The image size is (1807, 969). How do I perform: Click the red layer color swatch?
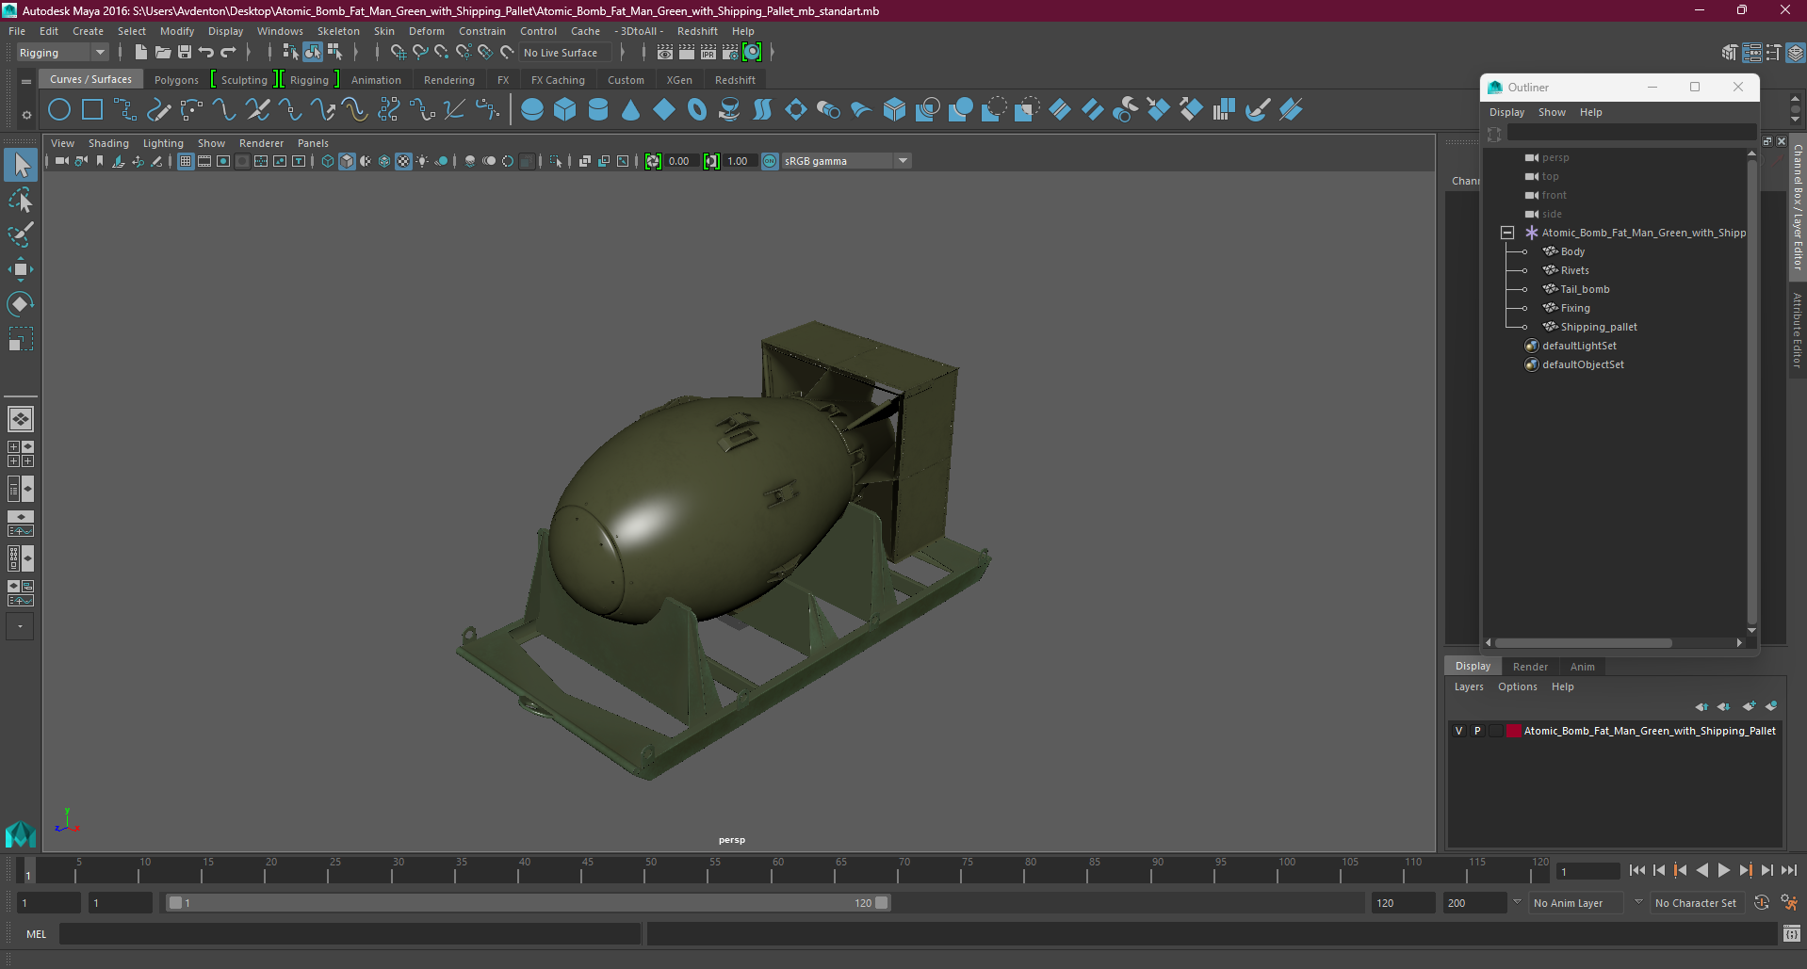pos(1513,731)
